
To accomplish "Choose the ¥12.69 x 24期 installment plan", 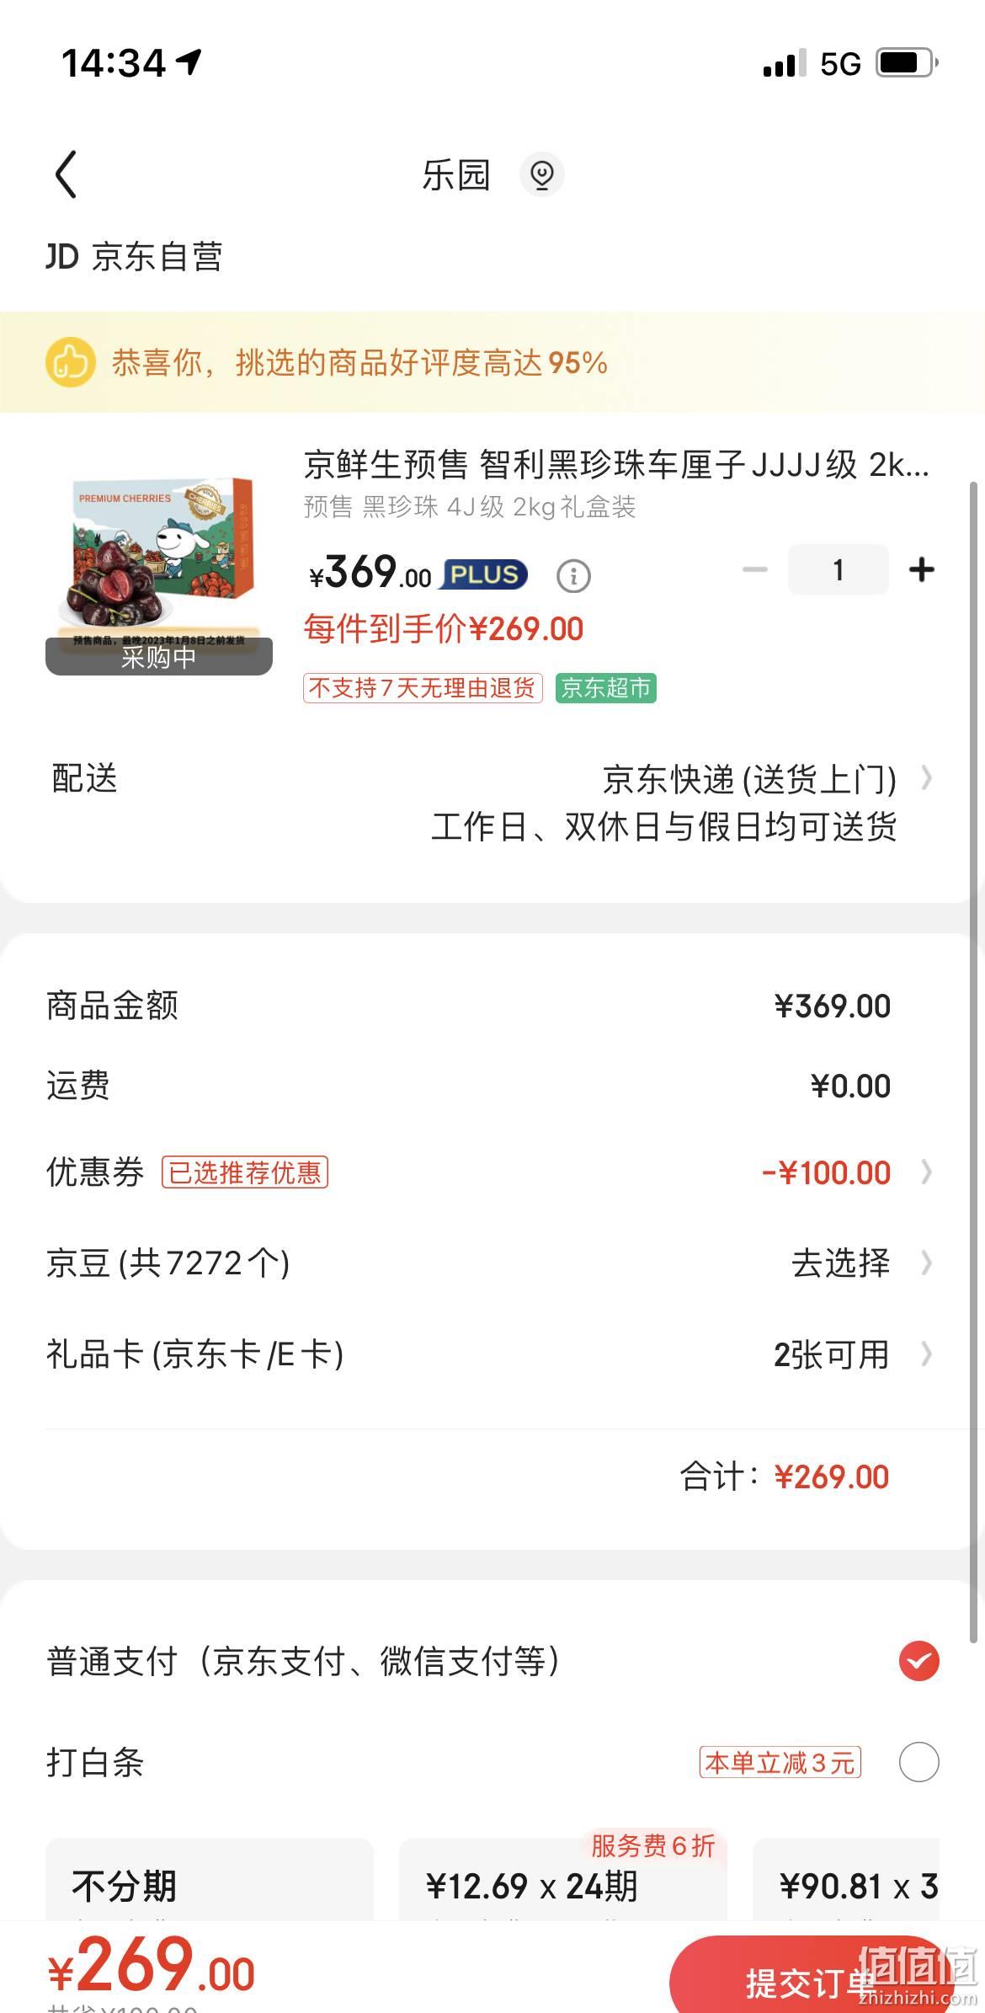I will (x=562, y=1881).
